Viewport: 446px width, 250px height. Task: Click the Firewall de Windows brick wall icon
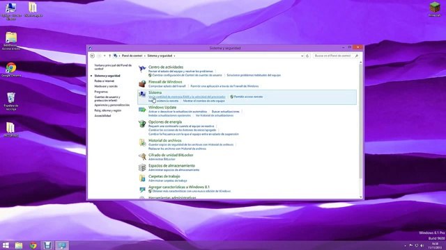click(142, 83)
